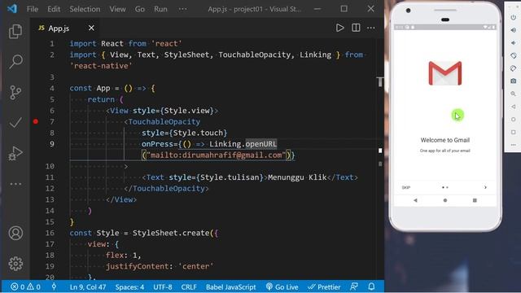Take emulator screenshot with camera icon
The height and width of the screenshot is (293, 521).
tap(514, 81)
